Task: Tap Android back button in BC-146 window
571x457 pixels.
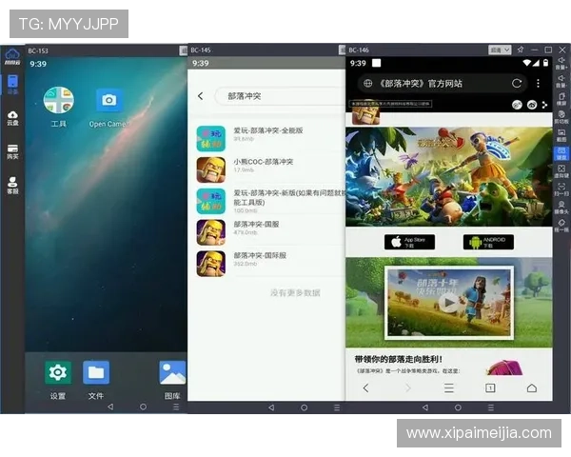Action: 425,407
